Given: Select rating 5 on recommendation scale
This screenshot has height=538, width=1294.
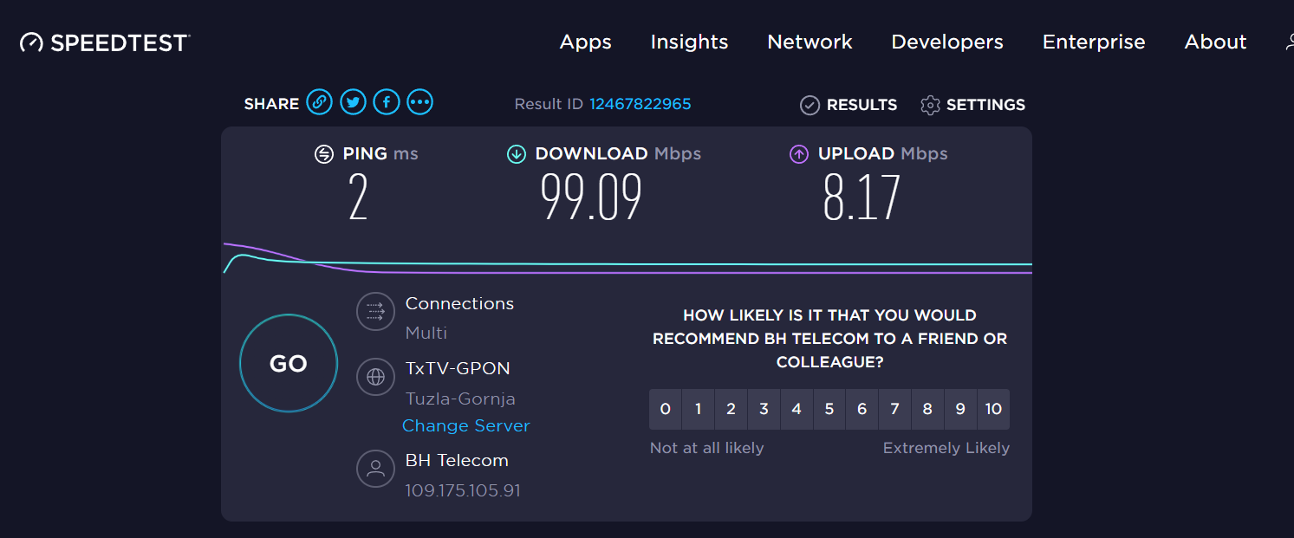Looking at the screenshot, I should pyautogui.click(x=829, y=409).
